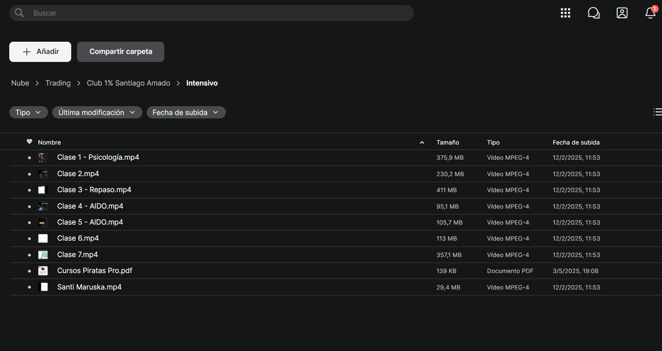662x351 pixels.
Task: Click upload date 3/5/2025, 19:08
Action: (576, 271)
